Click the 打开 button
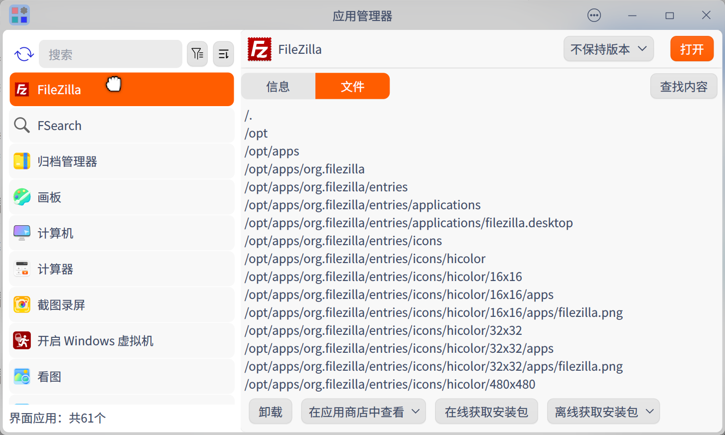 (692, 49)
